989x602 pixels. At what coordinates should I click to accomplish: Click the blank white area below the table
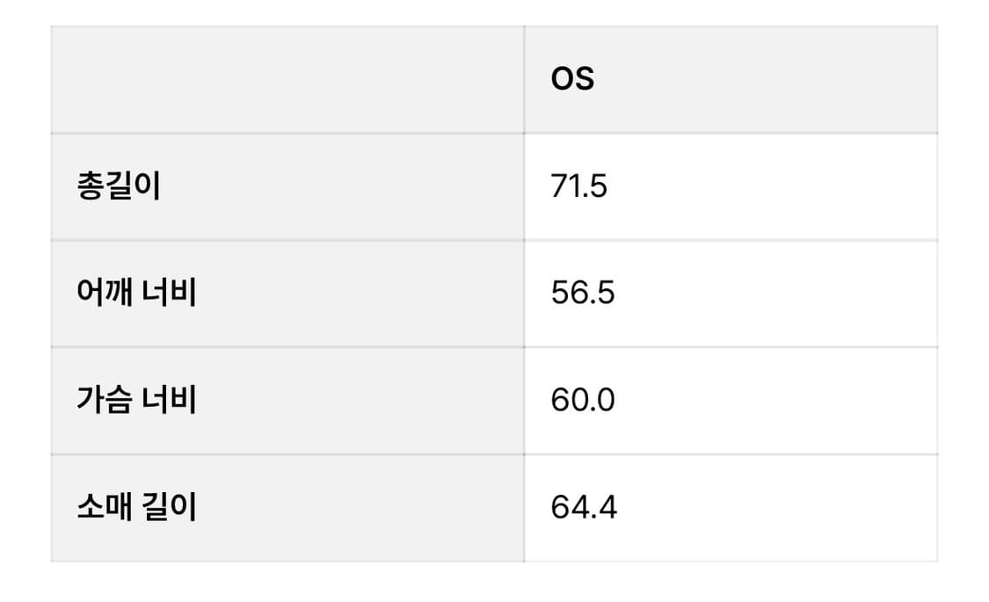(492, 584)
